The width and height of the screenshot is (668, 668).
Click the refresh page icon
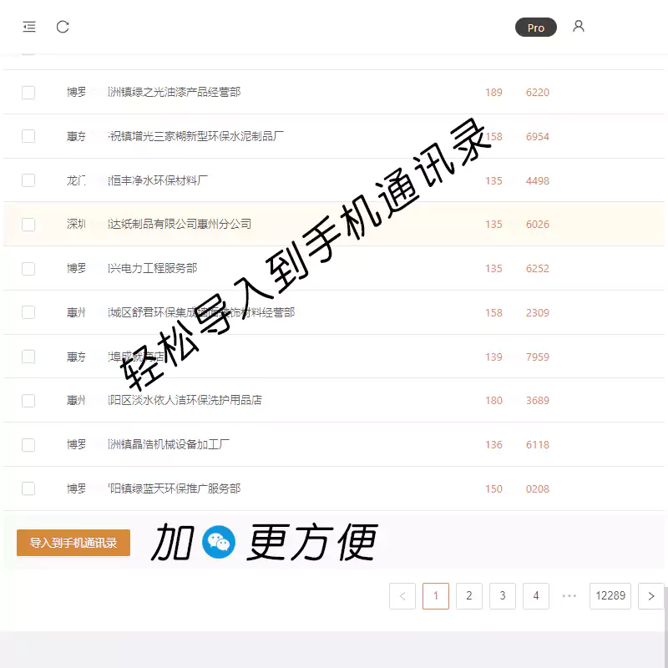[x=63, y=27]
